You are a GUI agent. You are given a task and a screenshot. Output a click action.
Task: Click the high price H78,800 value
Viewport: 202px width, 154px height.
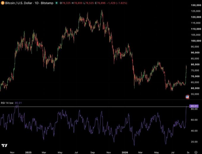pos(77,3)
